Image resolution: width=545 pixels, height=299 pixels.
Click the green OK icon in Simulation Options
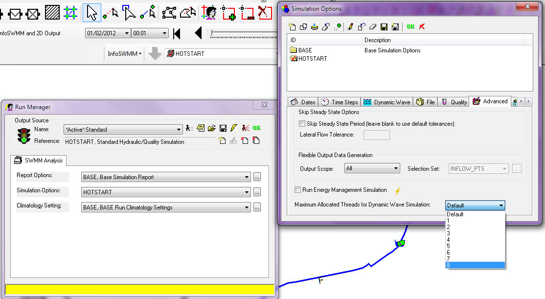pos(410,26)
